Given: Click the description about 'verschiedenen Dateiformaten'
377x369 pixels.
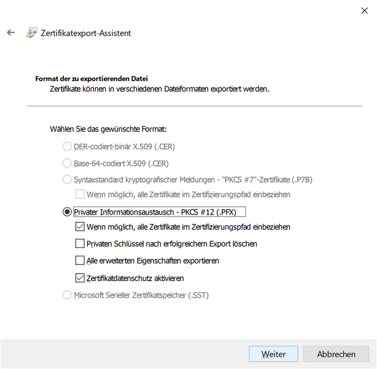Looking at the screenshot, I should click(159, 89).
